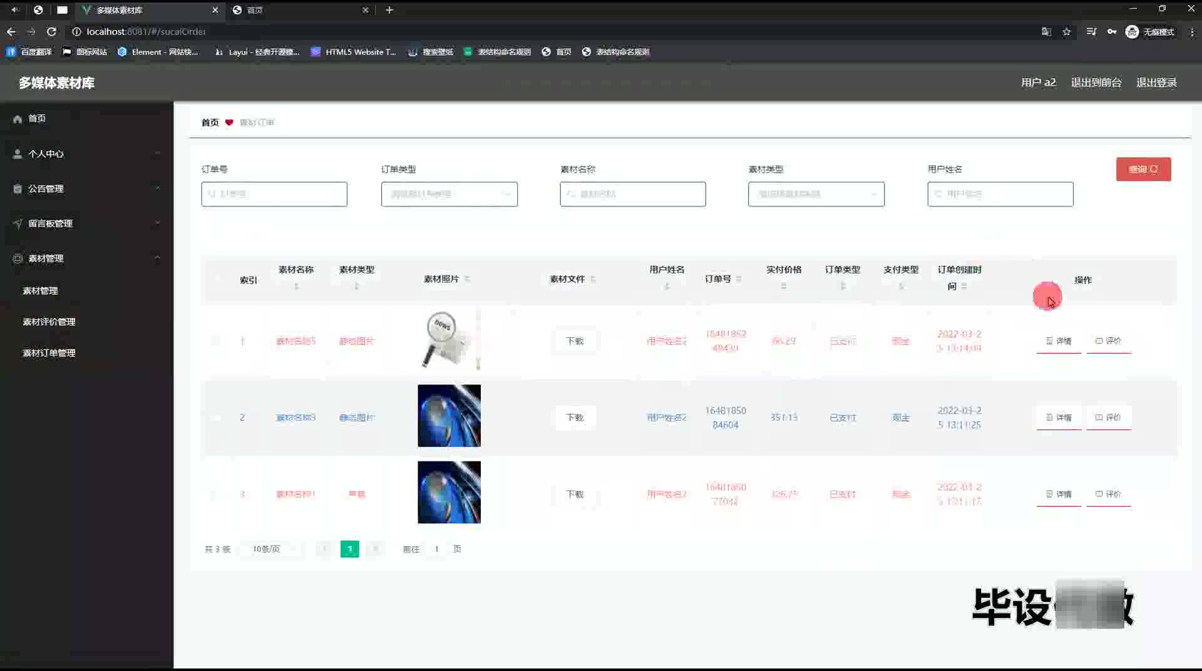This screenshot has width=1202, height=671.
Task: Click the 订单号 search input
Action: 274,194
